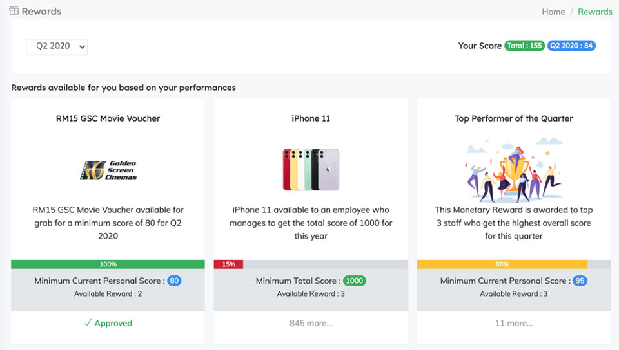Click the Approved status on movie voucher

point(113,323)
